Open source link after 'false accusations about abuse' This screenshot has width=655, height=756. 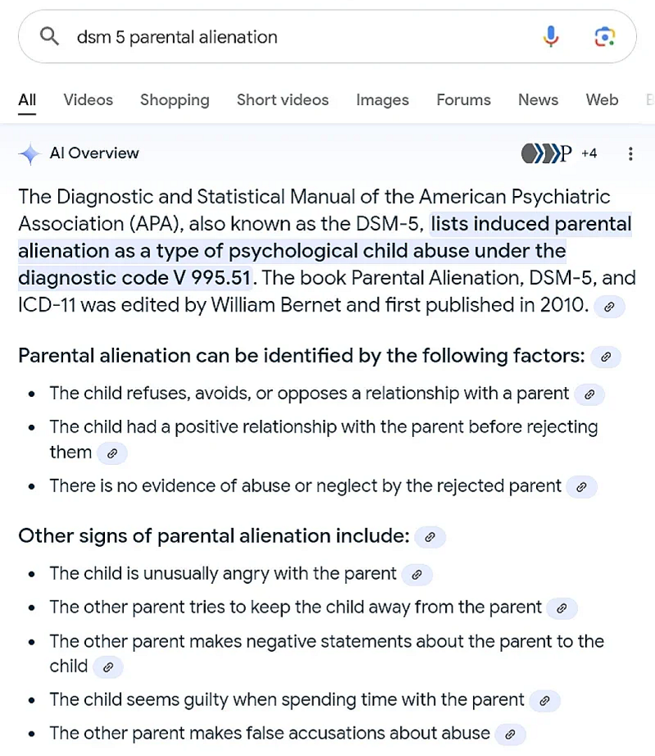510,735
